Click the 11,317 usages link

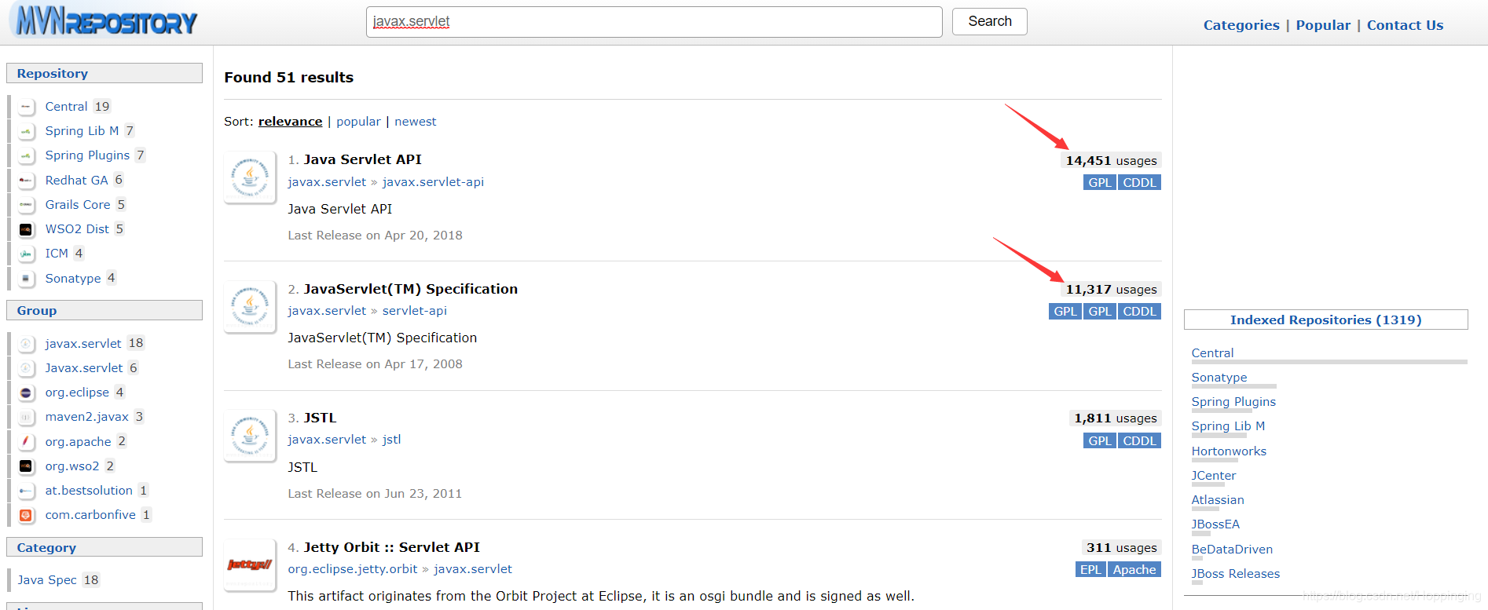pos(1111,290)
